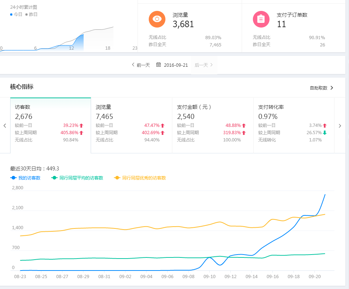The height and width of the screenshot is (289, 349).
Task: Toggle 同行同层优秀的访客数 legend series
Action: 140,178
